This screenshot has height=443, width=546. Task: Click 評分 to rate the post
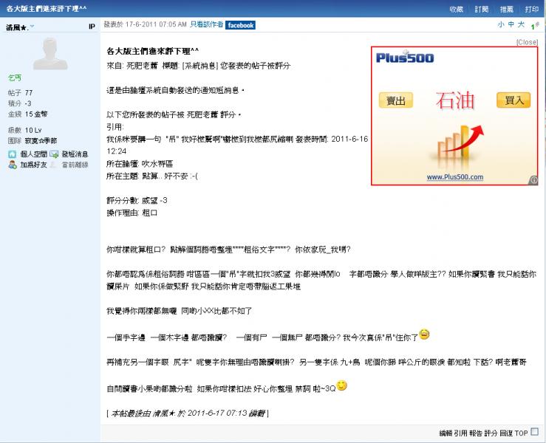(491, 433)
